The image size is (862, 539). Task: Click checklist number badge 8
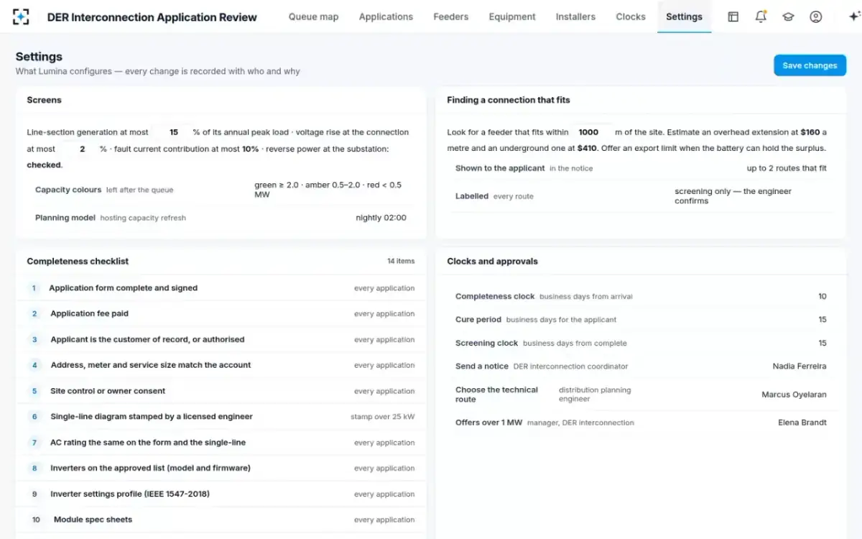coord(34,469)
